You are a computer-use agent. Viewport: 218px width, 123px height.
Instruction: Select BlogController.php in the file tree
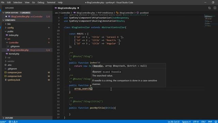19,50
